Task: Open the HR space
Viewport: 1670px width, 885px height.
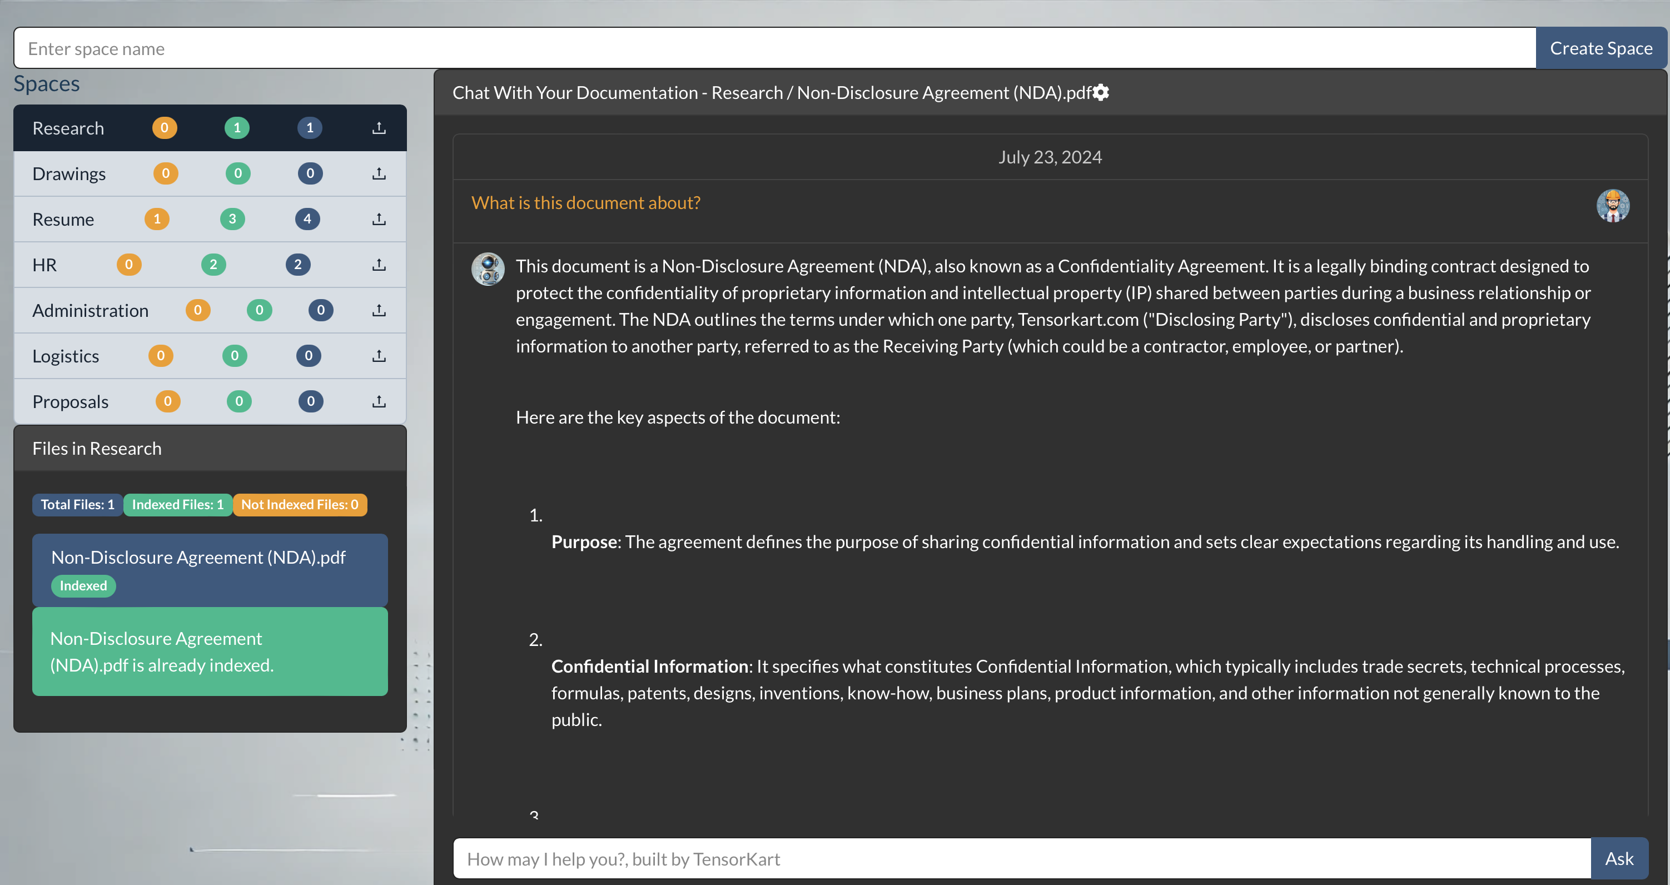Action: [44, 265]
